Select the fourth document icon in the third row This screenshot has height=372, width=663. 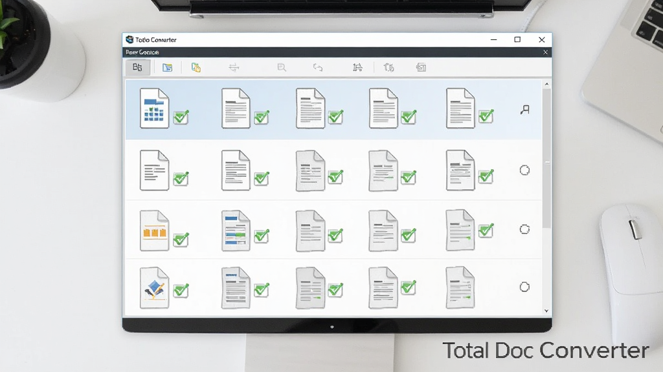coord(383,231)
